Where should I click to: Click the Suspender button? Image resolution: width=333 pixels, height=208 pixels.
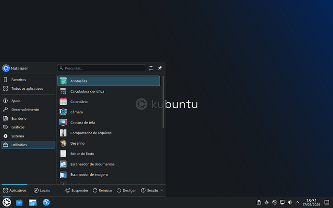(77, 190)
